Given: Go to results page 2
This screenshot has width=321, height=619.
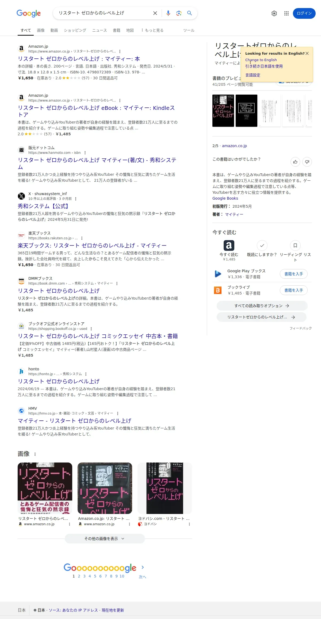Looking at the screenshot, I should point(79,576).
